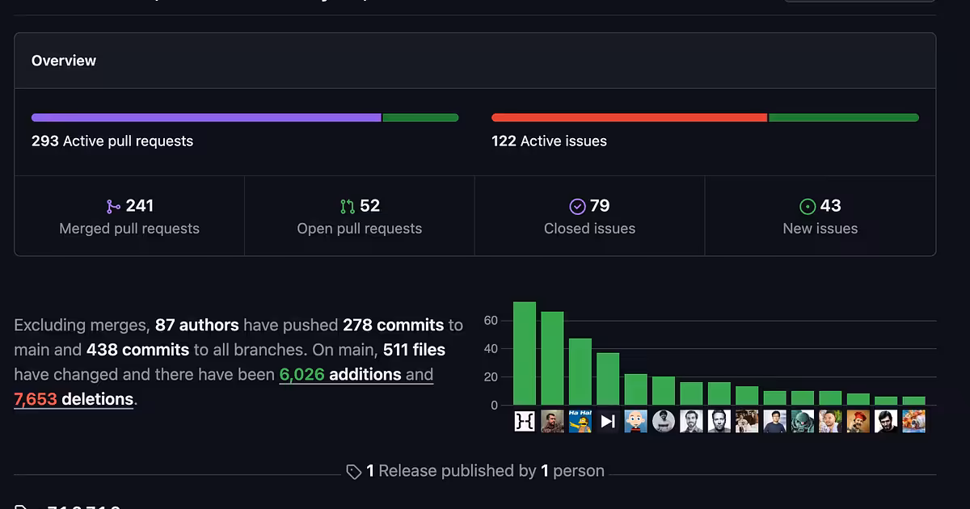Click the '293 Active pull requests' text
Image resolution: width=970 pixels, height=509 pixels.
[112, 141]
